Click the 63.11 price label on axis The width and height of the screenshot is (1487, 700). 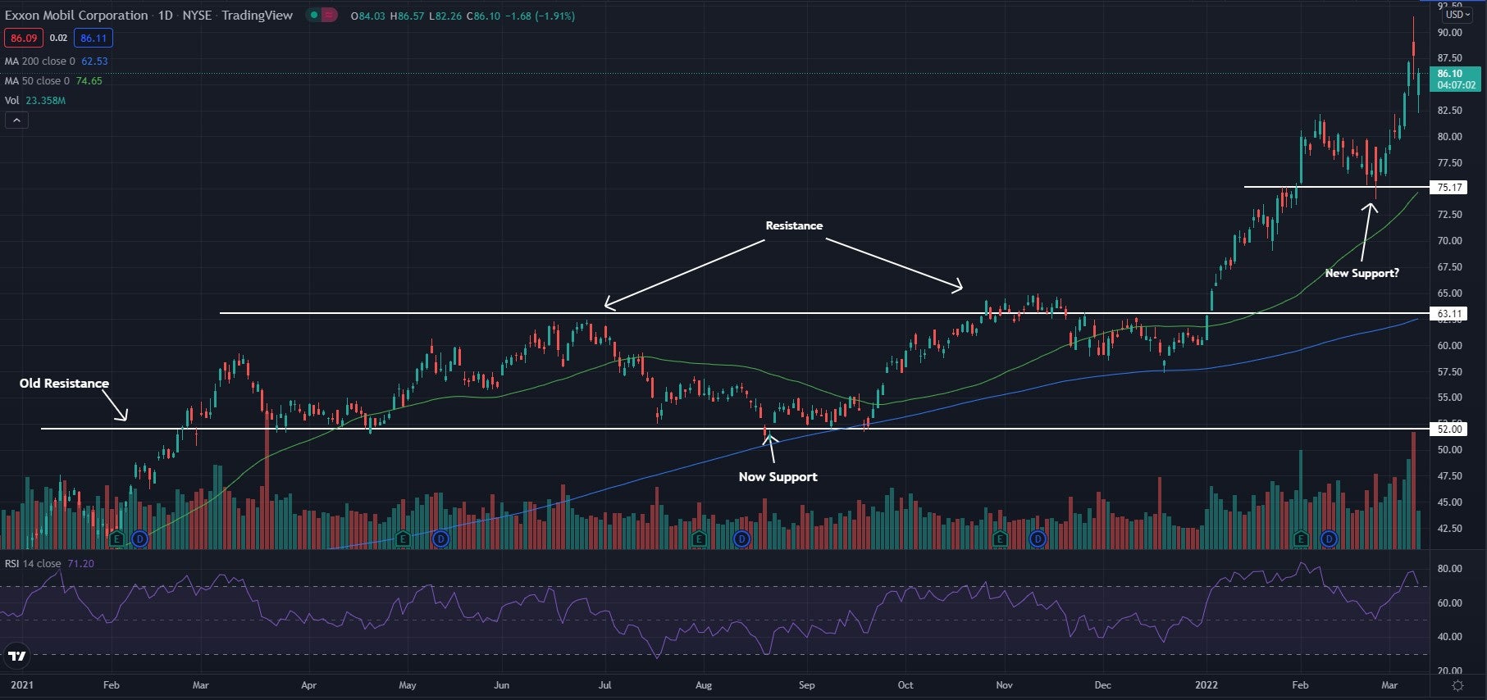click(1448, 314)
